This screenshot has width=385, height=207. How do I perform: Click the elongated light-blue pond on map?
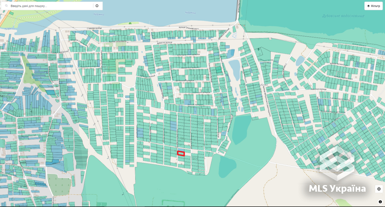point(234,70)
